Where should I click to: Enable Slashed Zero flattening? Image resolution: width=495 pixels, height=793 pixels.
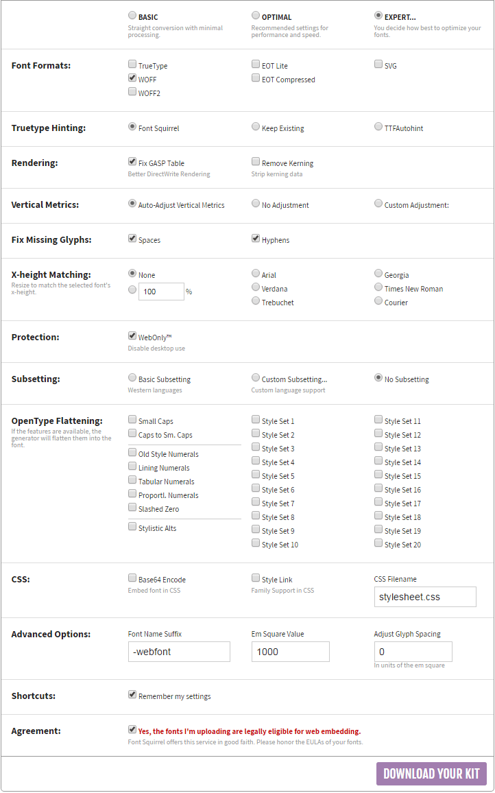pos(132,507)
